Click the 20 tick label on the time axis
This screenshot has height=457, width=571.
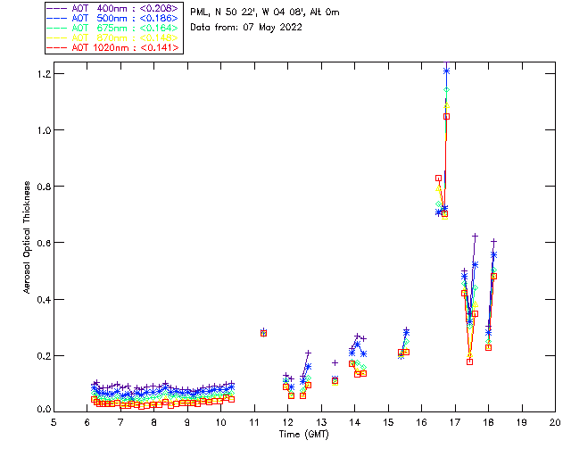click(x=554, y=422)
